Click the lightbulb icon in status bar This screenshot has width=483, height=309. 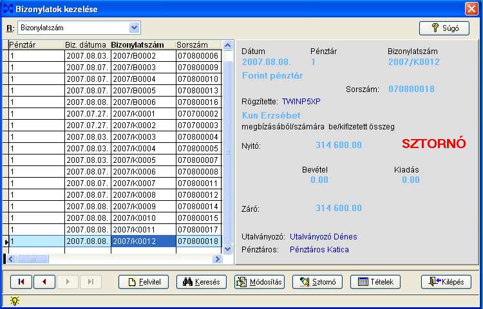[x=14, y=301]
